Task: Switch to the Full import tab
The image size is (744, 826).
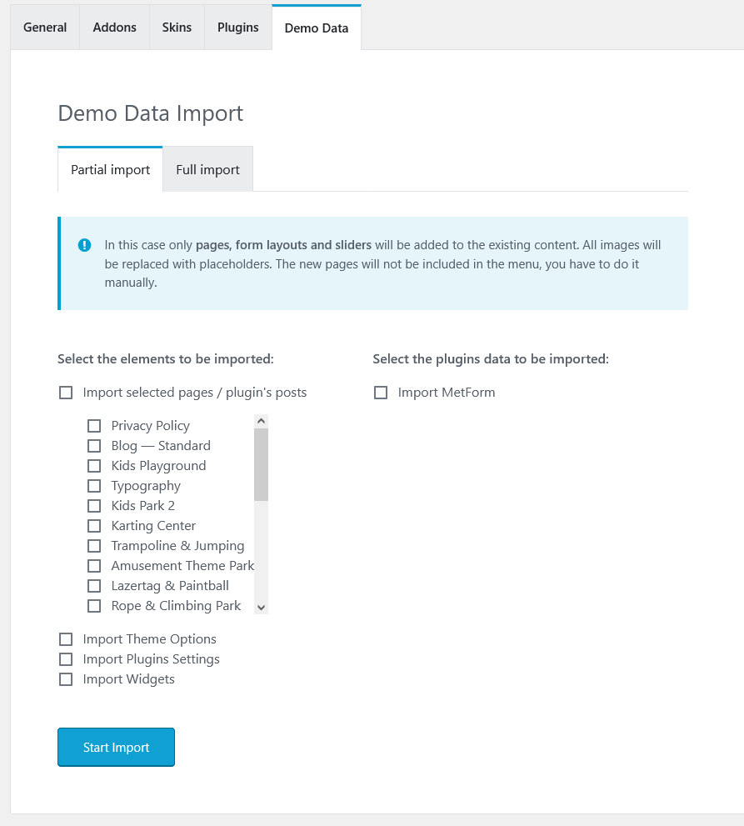Action: [208, 169]
